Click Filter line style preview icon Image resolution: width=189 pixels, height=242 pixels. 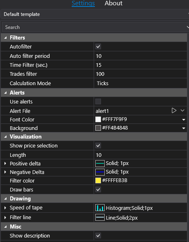100,218
